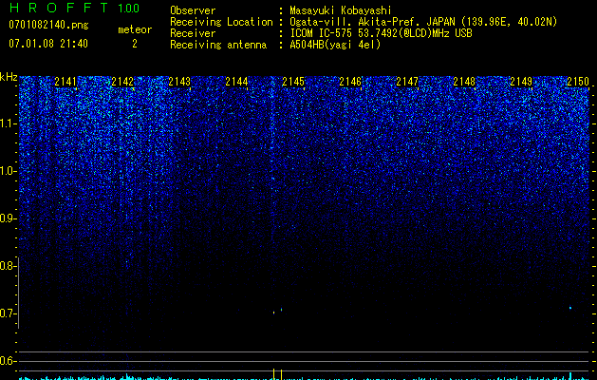Click the ICOM IC-575 53.7492 MHz receiver text

(x=381, y=33)
